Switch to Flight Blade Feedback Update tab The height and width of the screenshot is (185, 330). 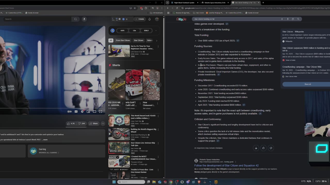184,3
